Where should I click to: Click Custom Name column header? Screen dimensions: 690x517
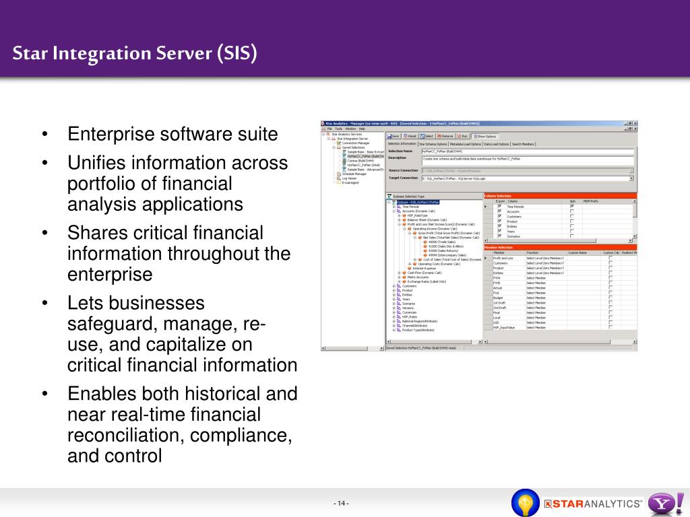[x=584, y=253]
